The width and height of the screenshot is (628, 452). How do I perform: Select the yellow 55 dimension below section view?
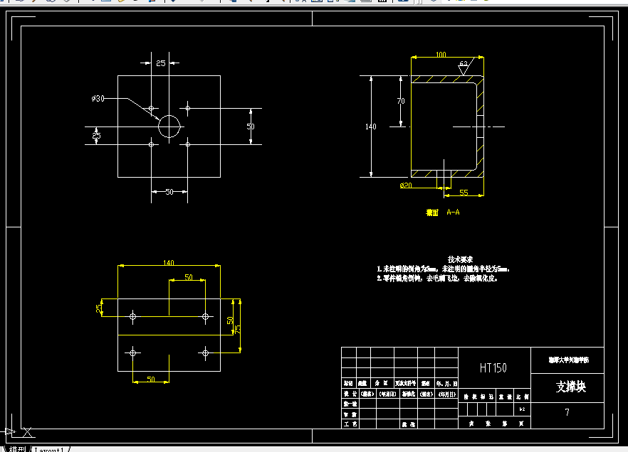pyautogui.click(x=464, y=193)
